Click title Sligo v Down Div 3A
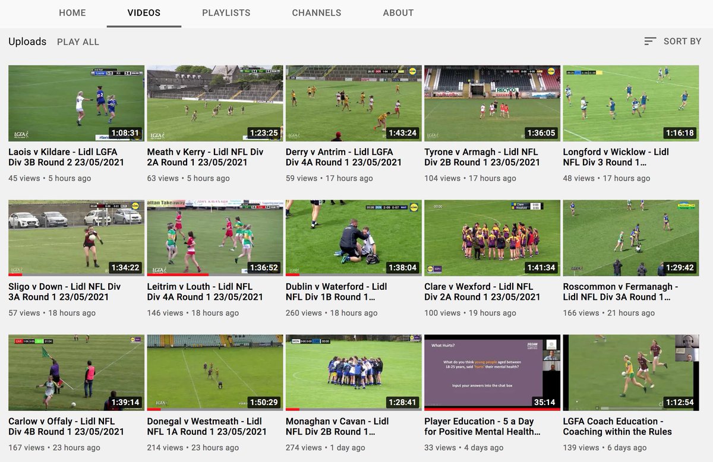Image resolution: width=713 pixels, height=462 pixels. point(65,292)
